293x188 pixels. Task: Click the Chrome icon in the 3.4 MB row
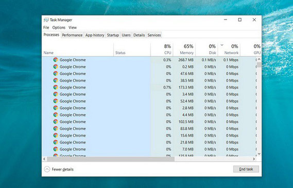(x=56, y=94)
